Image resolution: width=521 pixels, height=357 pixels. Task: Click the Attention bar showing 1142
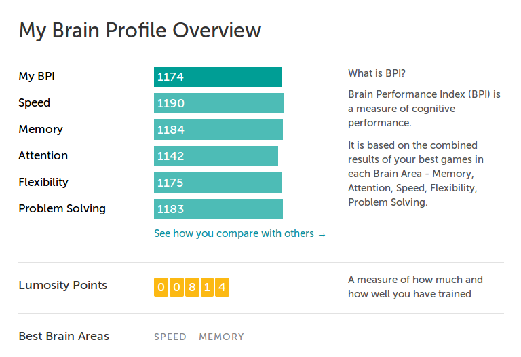[x=216, y=156]
